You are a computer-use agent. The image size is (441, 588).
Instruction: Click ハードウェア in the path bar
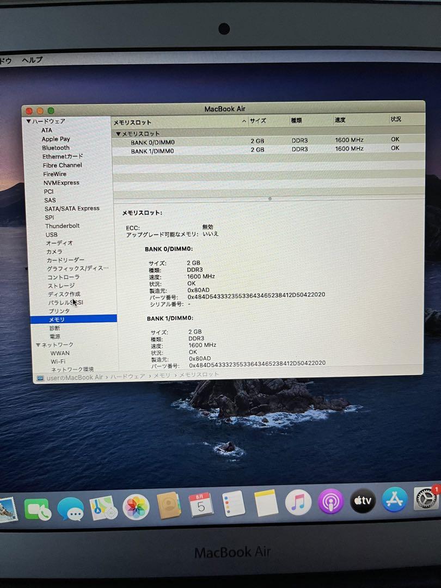tap(127, 376)
